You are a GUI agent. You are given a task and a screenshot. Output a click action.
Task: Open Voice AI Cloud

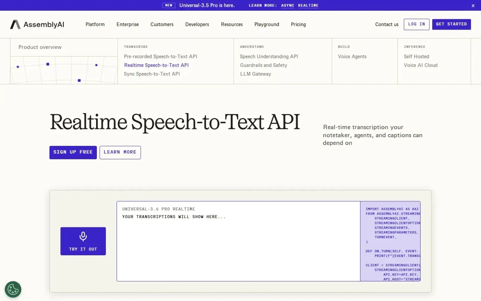[421, 65]
